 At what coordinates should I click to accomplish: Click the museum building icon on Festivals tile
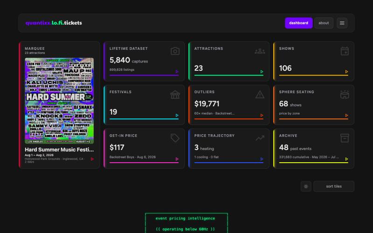point(175,95)
